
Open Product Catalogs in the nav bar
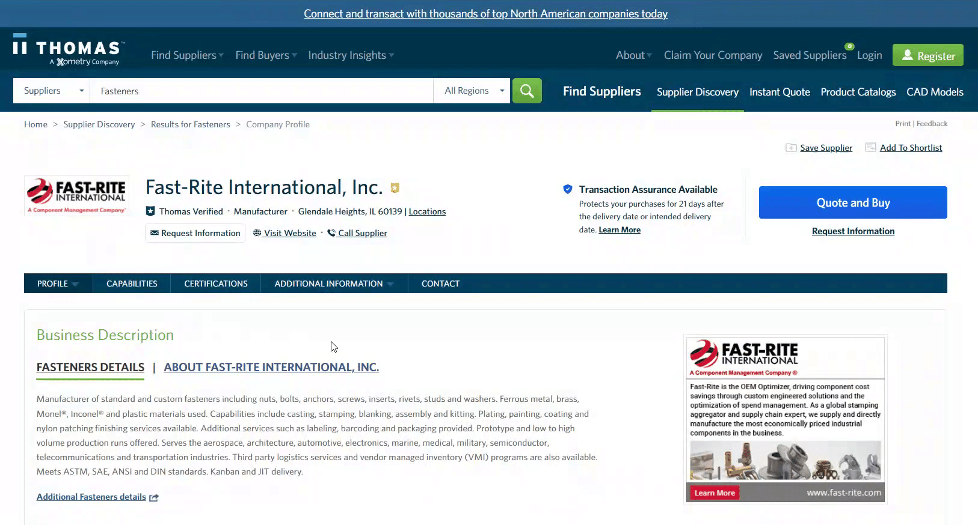[858, 92]
